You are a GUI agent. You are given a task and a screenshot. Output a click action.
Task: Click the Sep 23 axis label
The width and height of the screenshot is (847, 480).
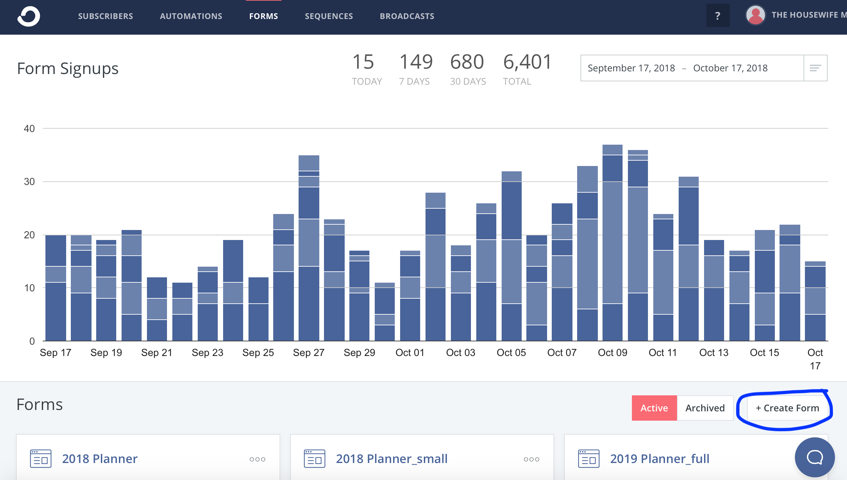pos(207,353)
